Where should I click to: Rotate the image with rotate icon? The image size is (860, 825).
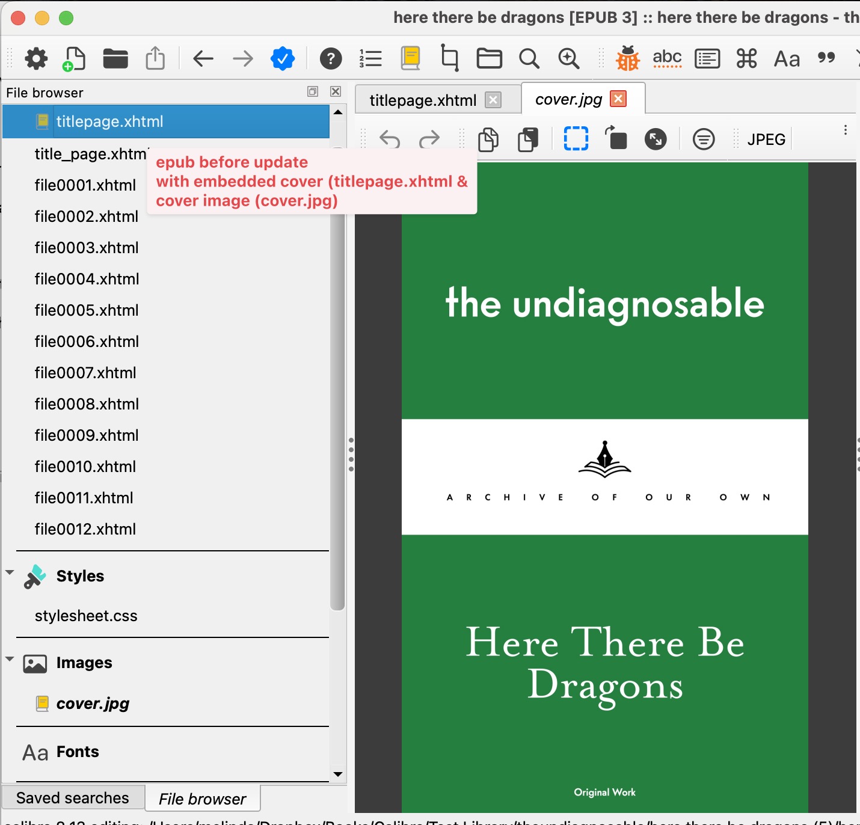(615, 139)
